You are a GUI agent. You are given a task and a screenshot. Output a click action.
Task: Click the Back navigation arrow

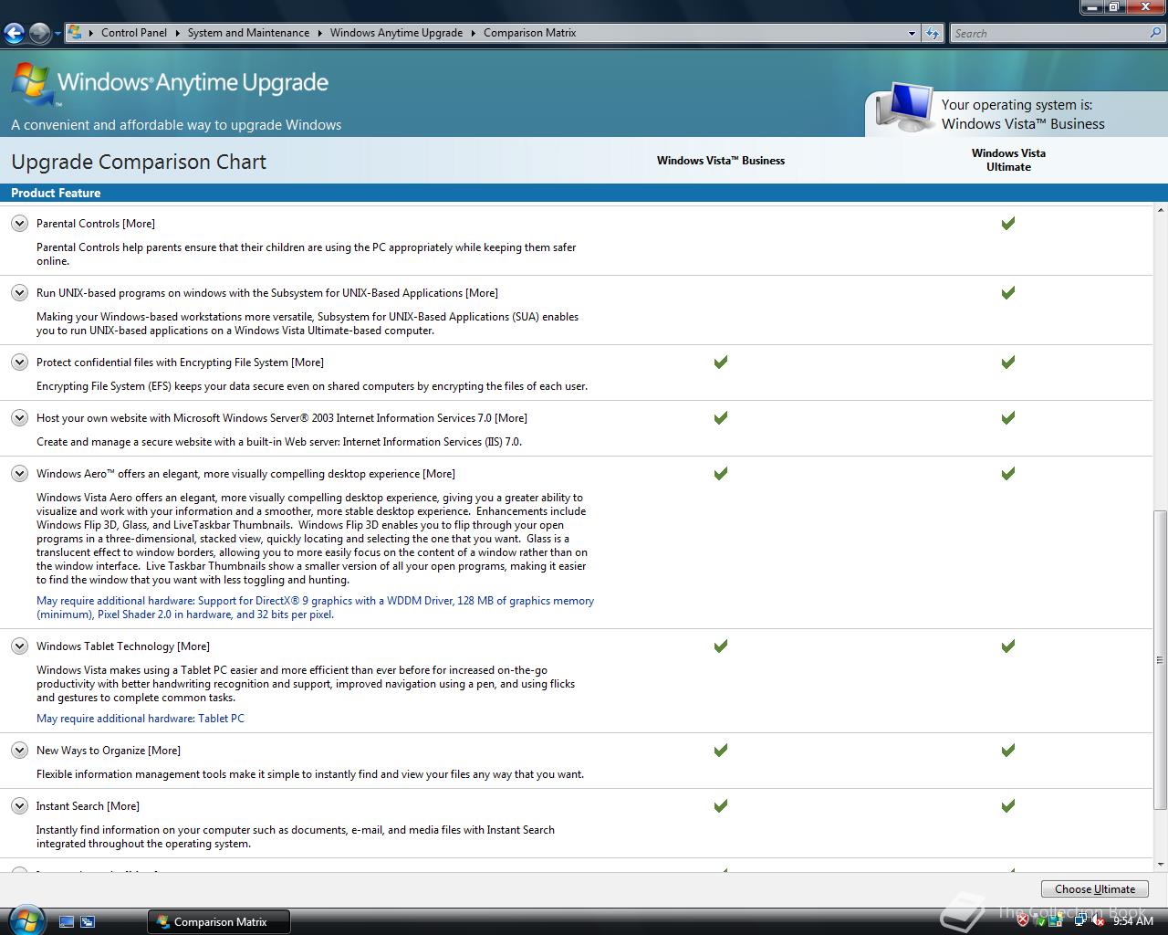pos(14,34)
